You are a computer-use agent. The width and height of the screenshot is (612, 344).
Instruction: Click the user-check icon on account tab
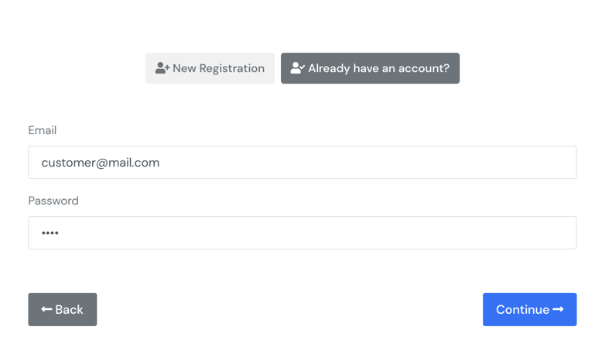pyautogui.click(x=298, y=68)
